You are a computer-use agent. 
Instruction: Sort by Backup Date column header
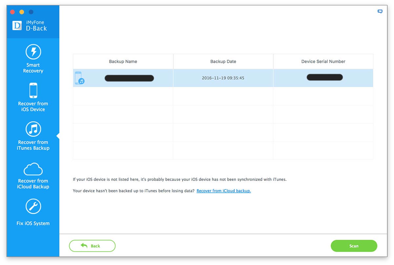223,62
